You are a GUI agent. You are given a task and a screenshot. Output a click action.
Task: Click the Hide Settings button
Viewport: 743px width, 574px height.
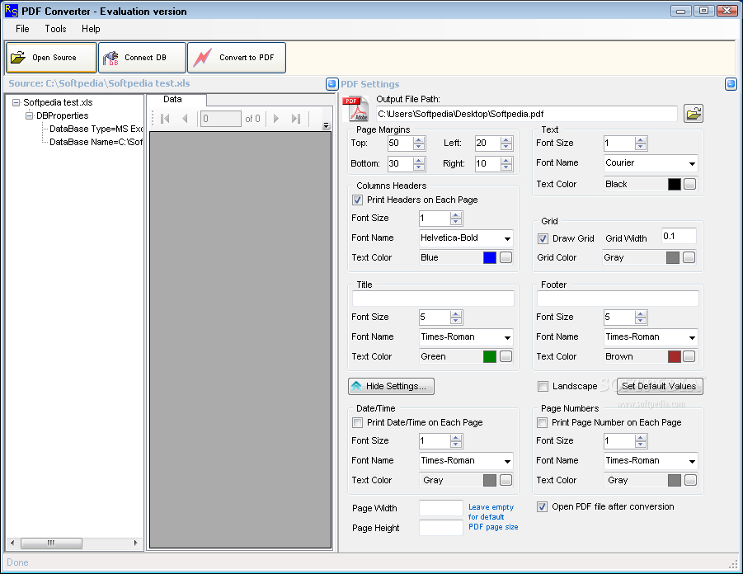(x=392, y=386)
